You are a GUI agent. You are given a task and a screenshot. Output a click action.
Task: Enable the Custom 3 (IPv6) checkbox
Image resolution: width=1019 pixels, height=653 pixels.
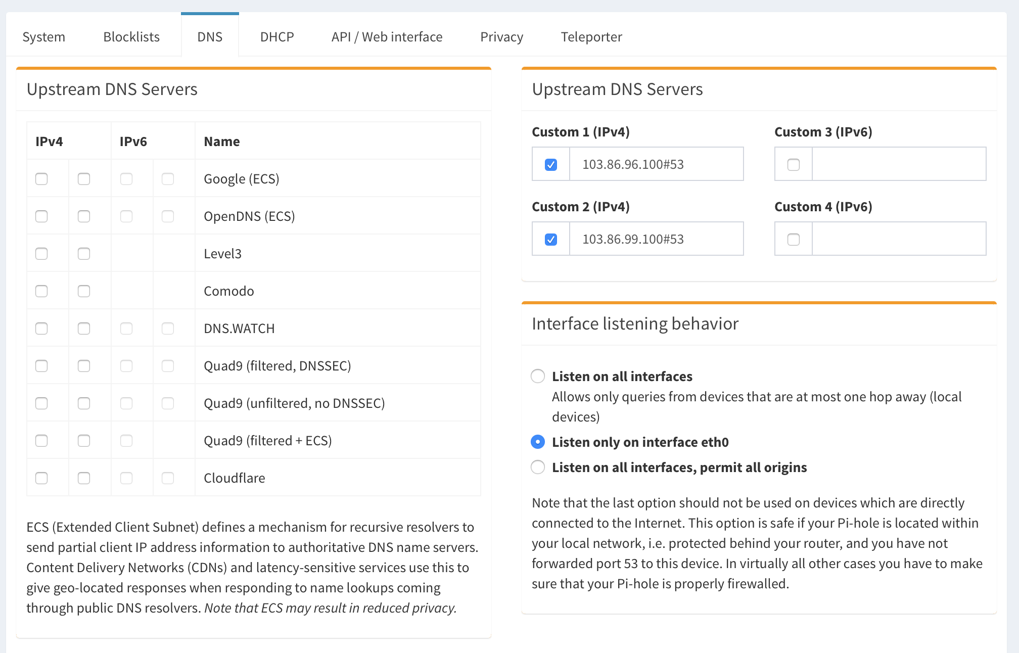793,164
